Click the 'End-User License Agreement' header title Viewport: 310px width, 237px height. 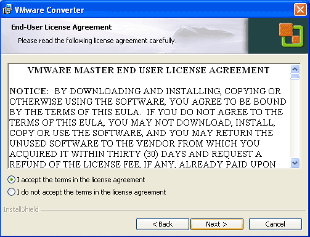coord(61,27)
